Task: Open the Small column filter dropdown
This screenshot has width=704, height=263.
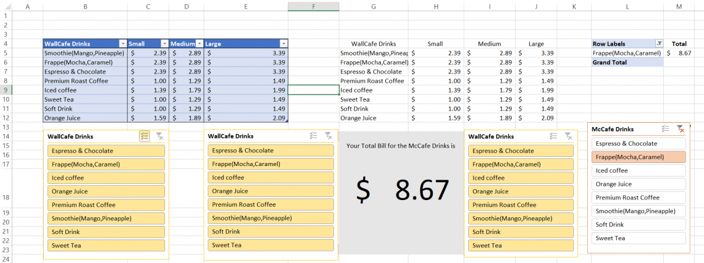Action: [164, 44]
